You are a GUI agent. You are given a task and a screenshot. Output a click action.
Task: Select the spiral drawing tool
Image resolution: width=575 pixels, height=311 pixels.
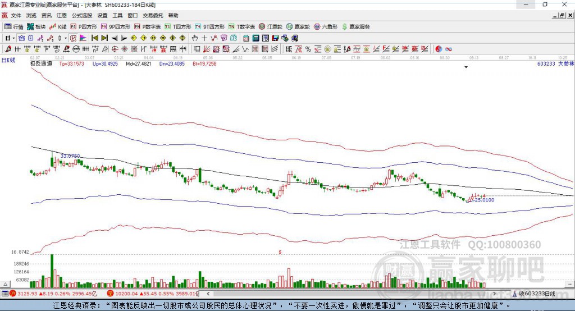pos(57,49)
